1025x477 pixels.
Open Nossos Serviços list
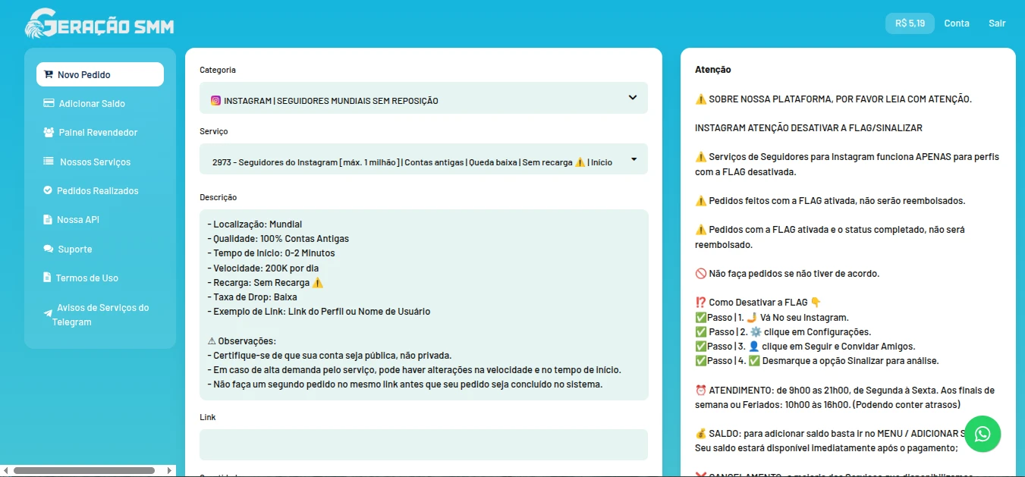point(95,162)
